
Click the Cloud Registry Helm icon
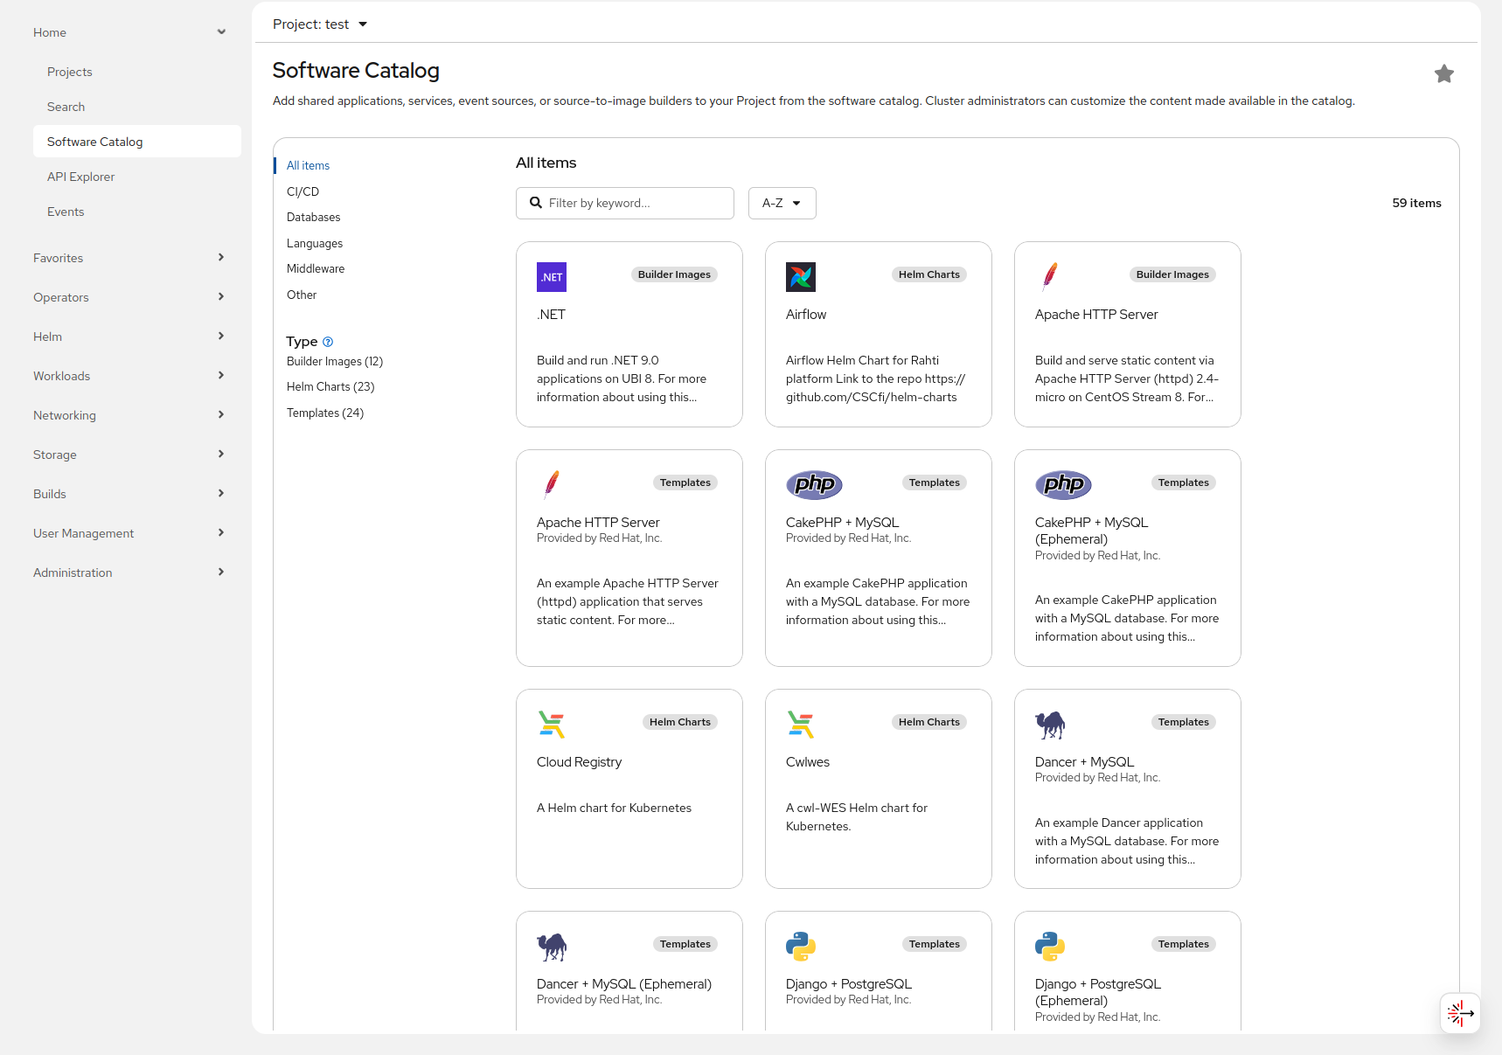[x=552, y=725]
